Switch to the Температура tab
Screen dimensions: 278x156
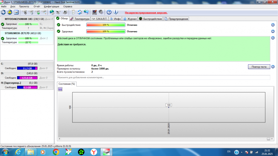pos(80,19)
